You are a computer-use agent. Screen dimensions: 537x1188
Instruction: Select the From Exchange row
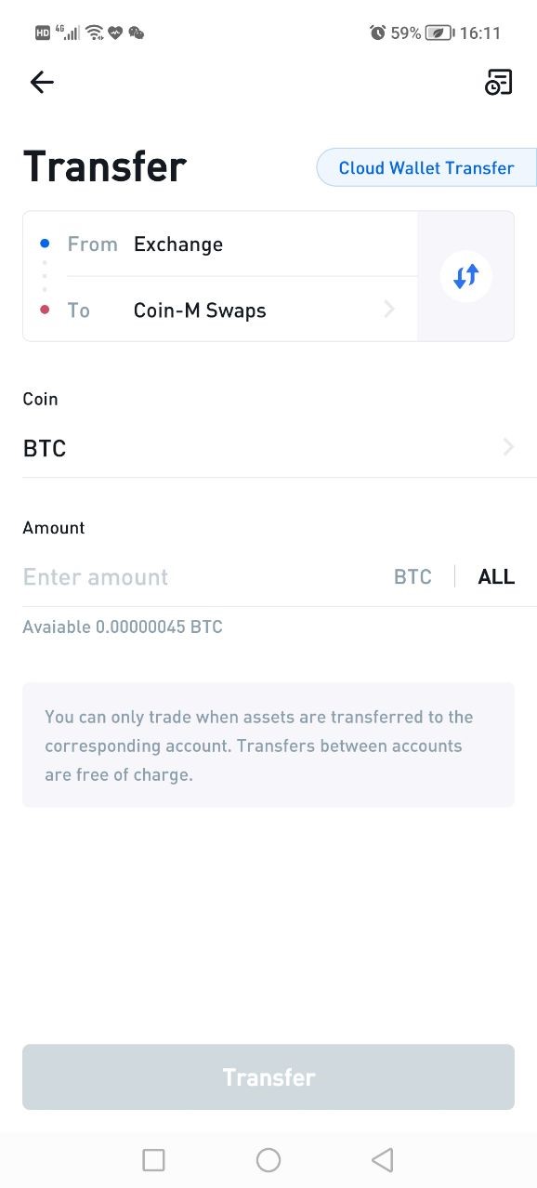pos(220,244)
